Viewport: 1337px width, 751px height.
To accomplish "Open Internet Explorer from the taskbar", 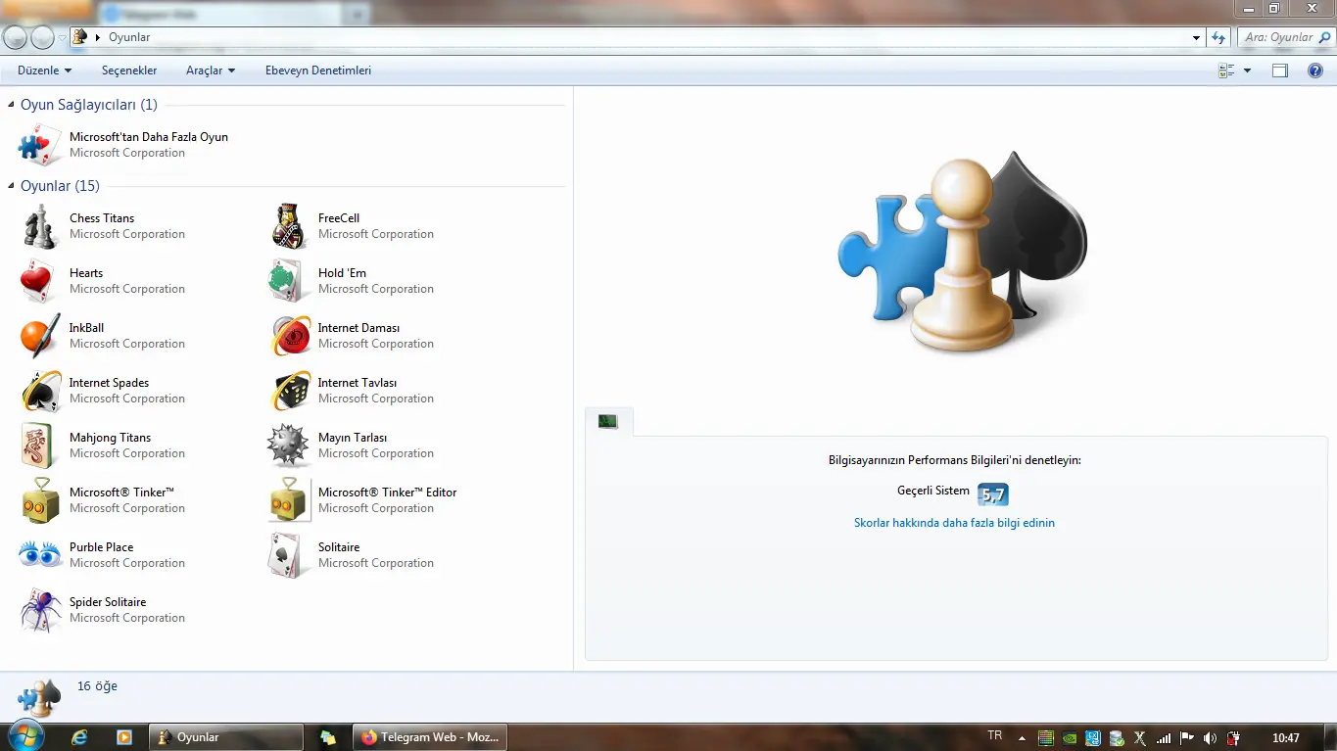I will coord(80,737).
